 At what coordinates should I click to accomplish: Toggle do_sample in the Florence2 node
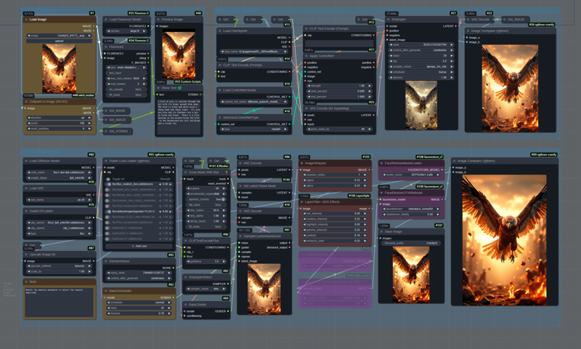pyautogui.click(x=126, y=89)
